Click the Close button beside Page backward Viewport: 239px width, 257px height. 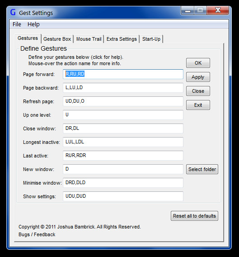pos(198,91)
